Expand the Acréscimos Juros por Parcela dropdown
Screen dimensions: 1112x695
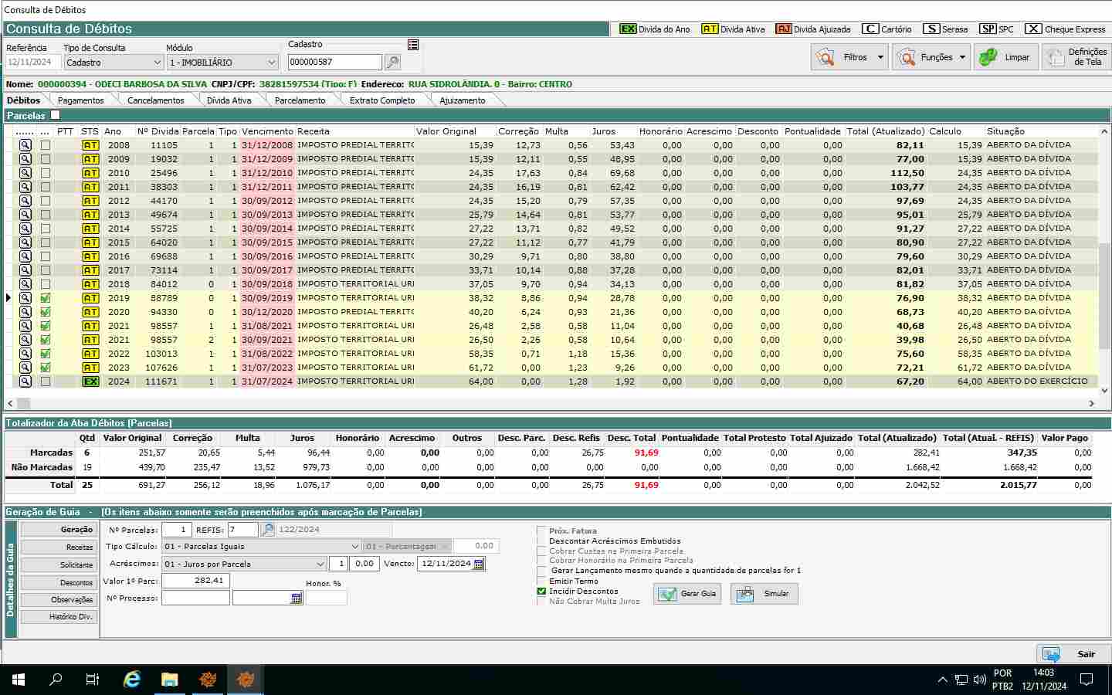320,564
